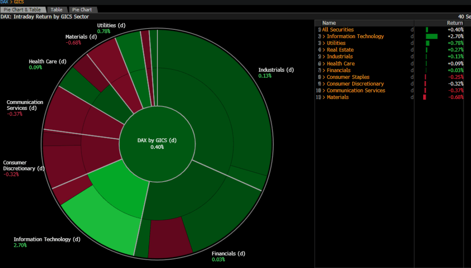
Task: Select Consumer Staples in the sector table
Action: 348,77
